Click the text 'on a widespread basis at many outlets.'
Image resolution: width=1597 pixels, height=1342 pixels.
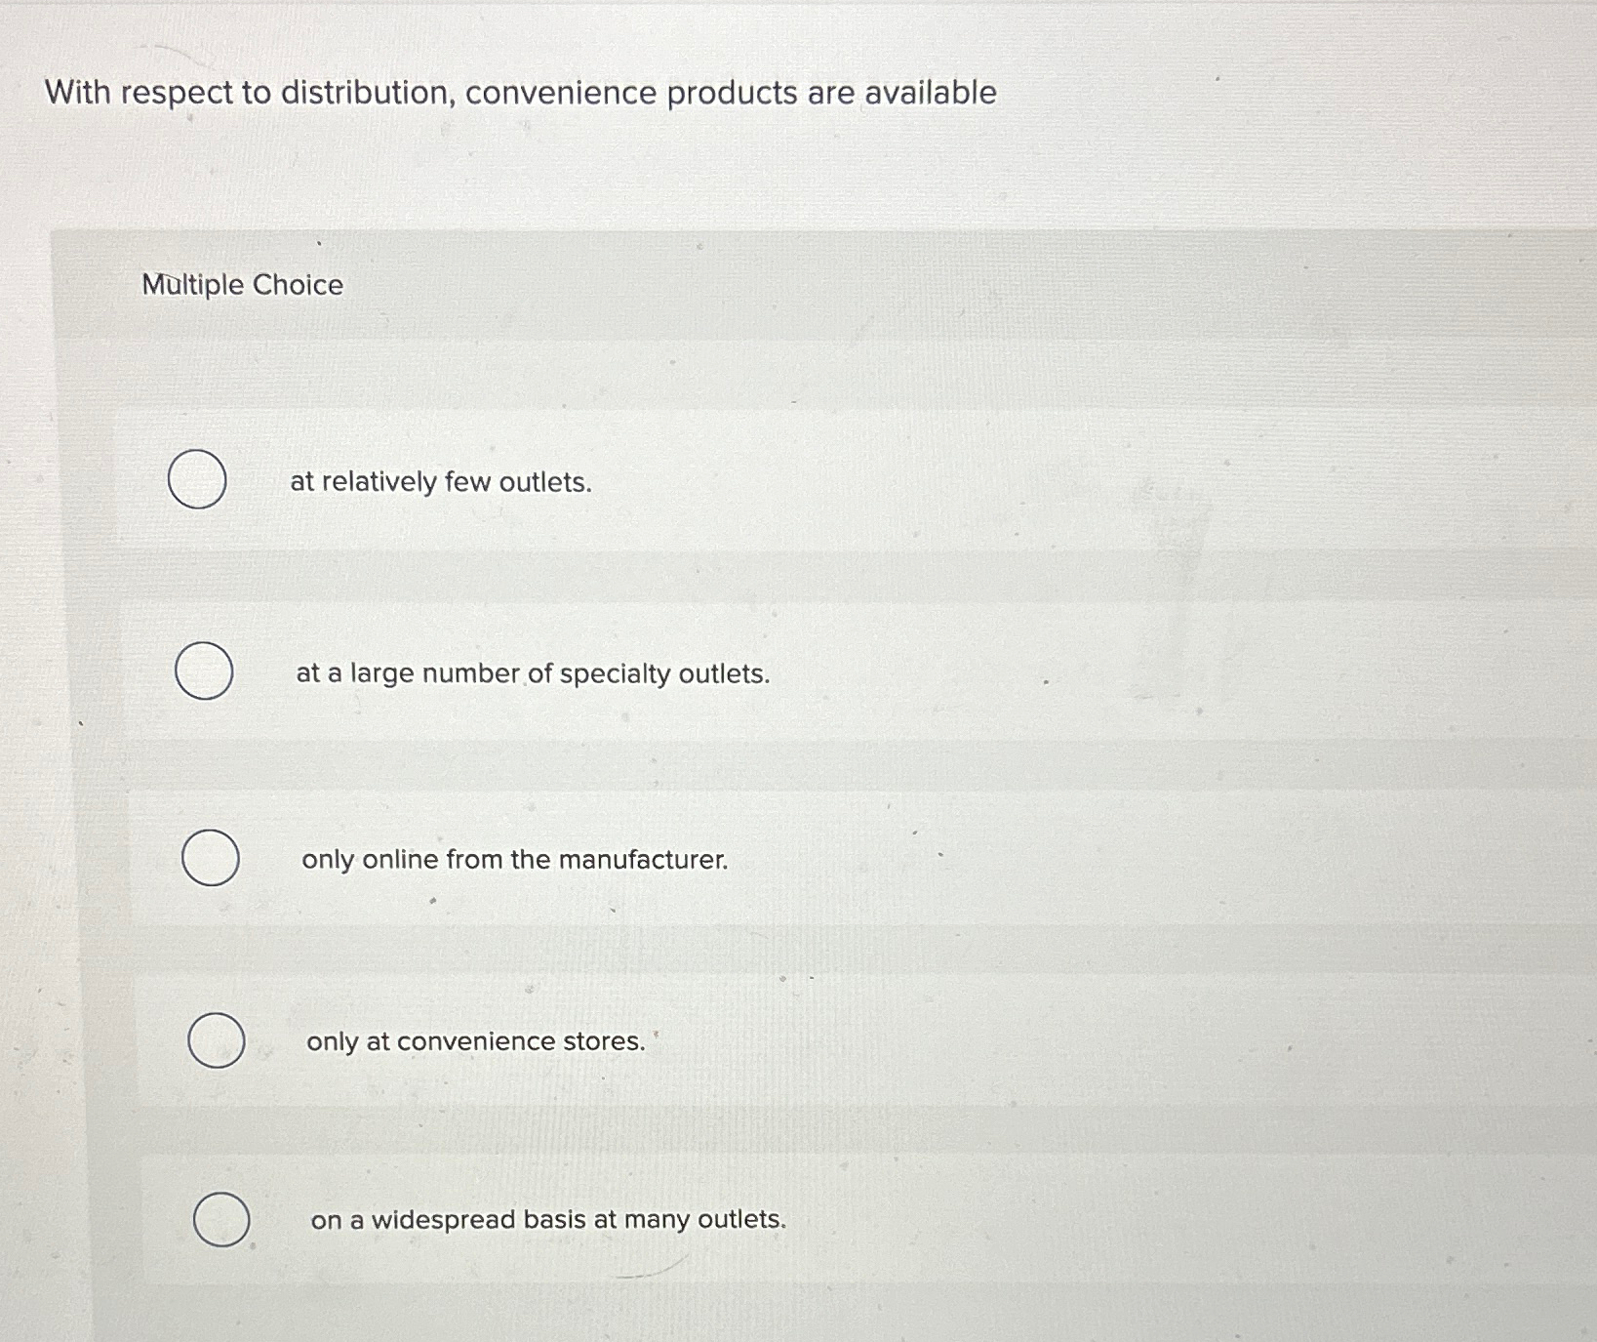pyautogui.click(x=548, y=1220)
